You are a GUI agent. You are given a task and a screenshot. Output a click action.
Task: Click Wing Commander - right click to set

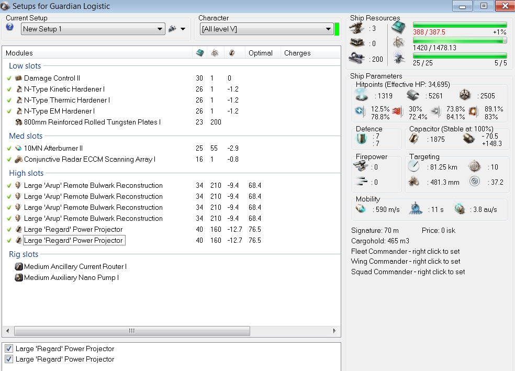(406, 261)
